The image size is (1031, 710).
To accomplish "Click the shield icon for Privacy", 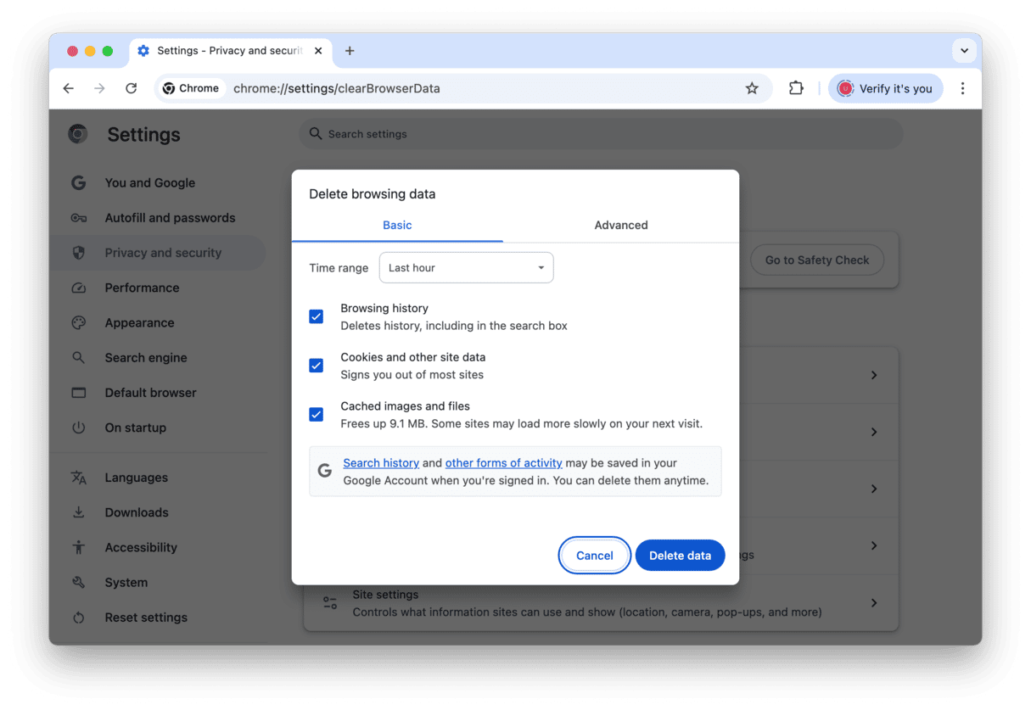I will pos(78,253).
